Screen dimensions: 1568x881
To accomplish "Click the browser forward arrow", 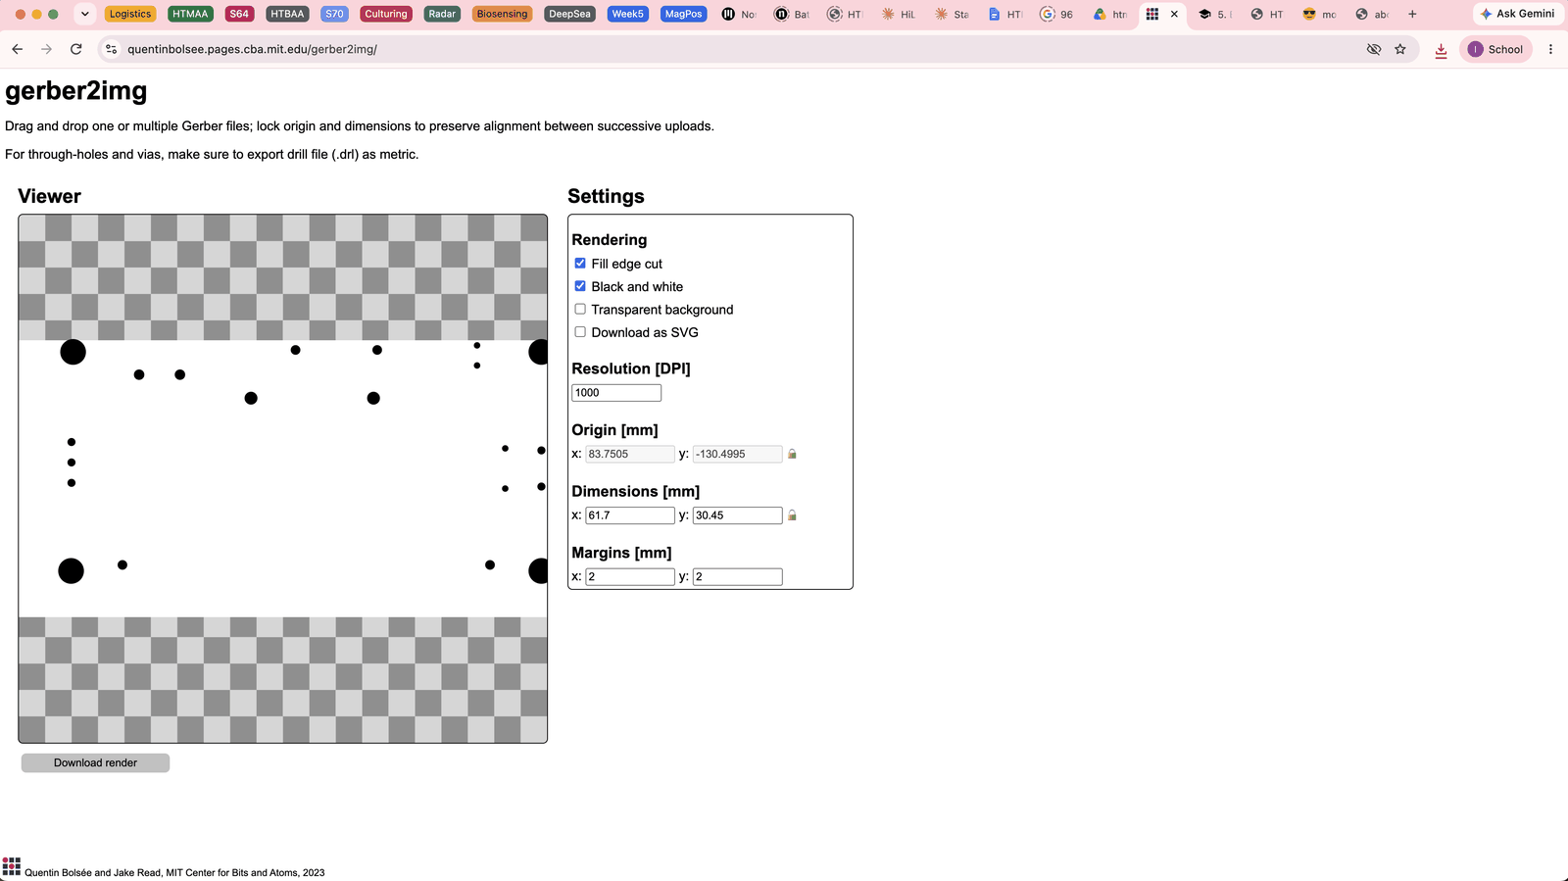I will click(46, 49).
